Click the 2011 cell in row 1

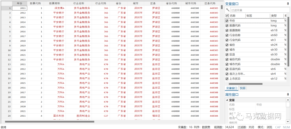(20, 8)
